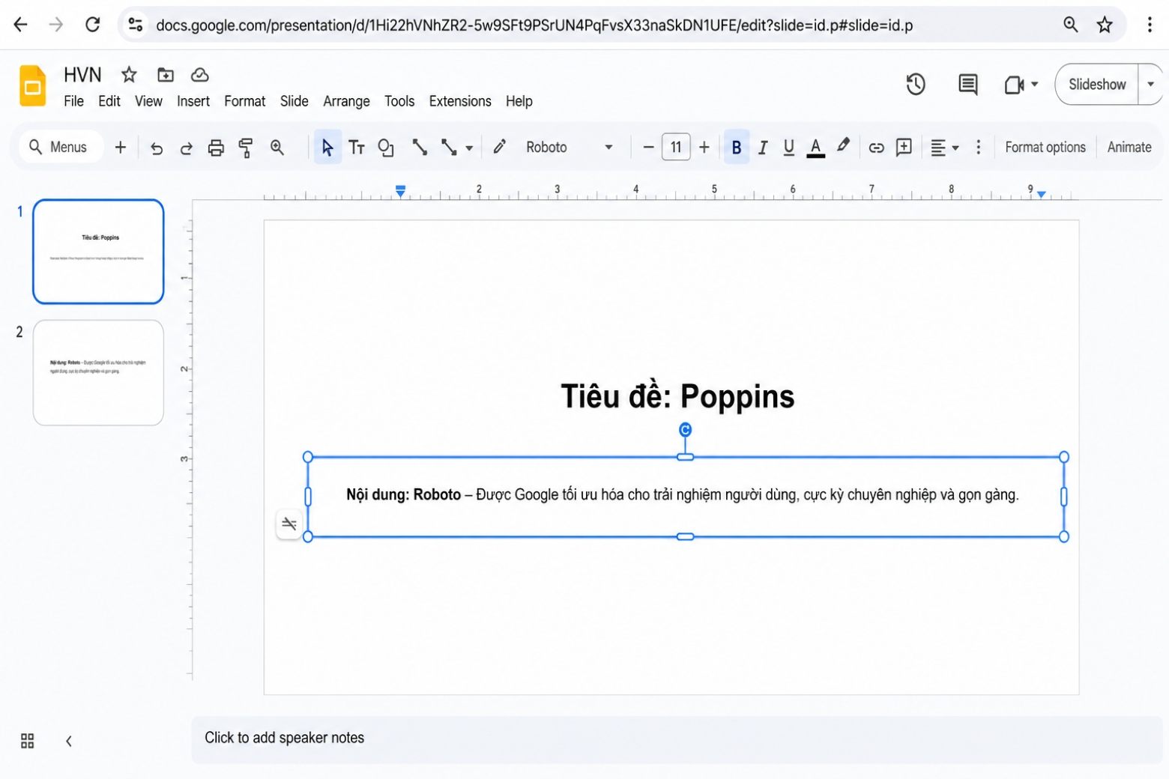Select slide 2 thumbnail
The height and width of the screenshot is (779, 1169).
98,373
